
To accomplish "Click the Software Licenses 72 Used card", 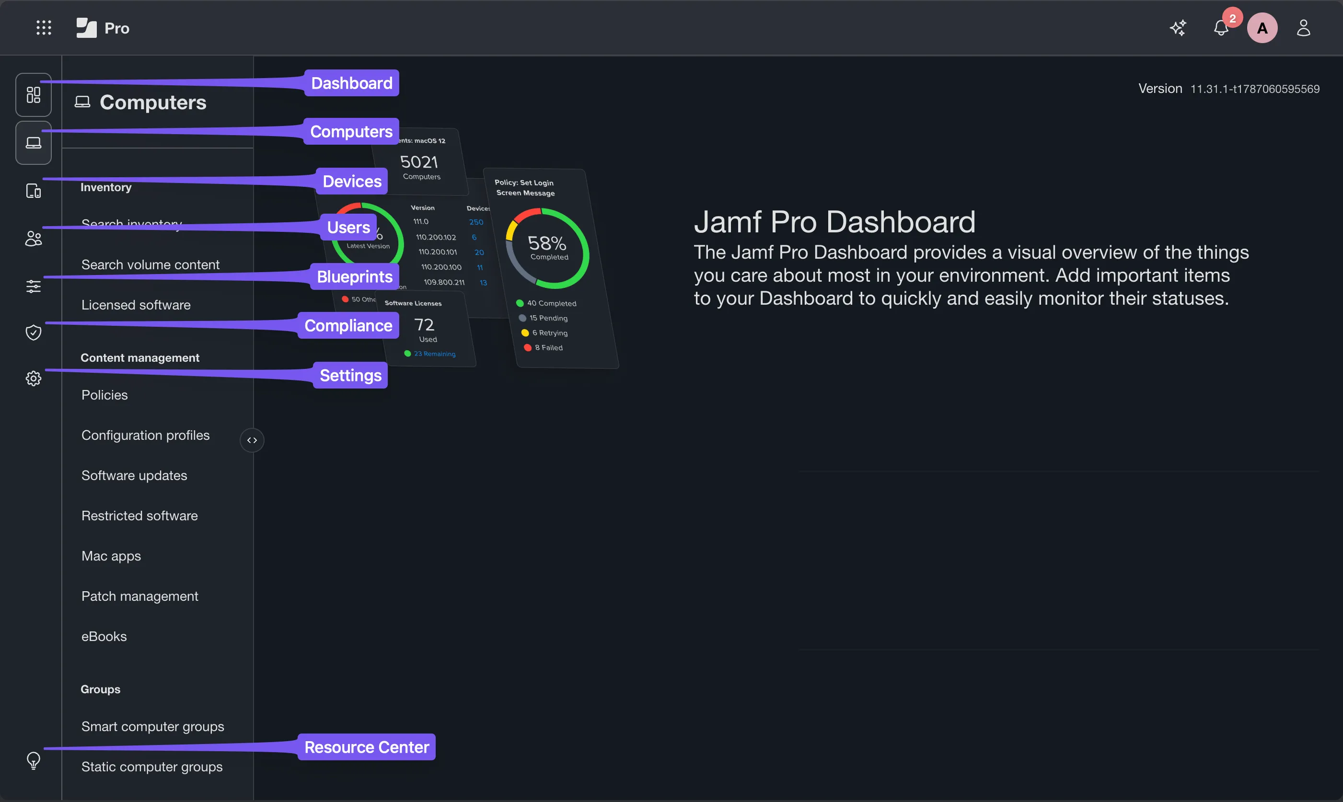I will pos(427,329).
